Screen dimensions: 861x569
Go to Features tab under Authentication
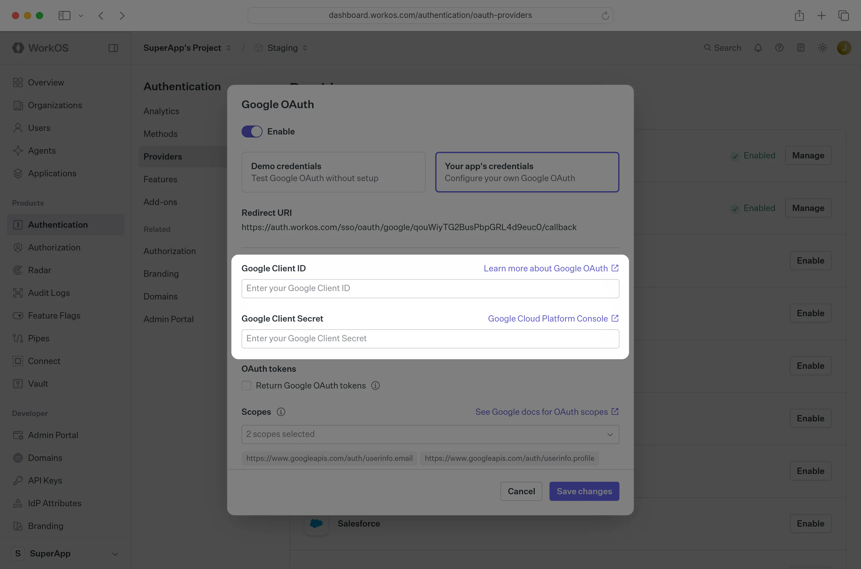[x=160, y=179]
